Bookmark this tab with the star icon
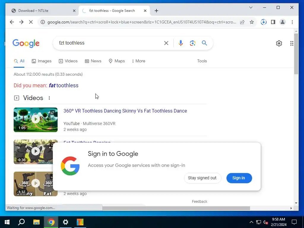The height and width of the screenshot is (228, 304). coord(252,22)
